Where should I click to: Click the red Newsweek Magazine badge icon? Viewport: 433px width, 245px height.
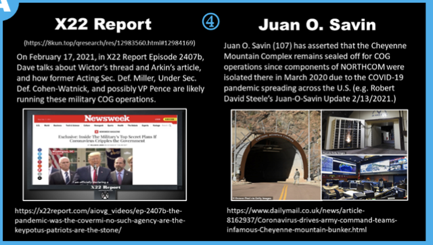pos(96,132)
